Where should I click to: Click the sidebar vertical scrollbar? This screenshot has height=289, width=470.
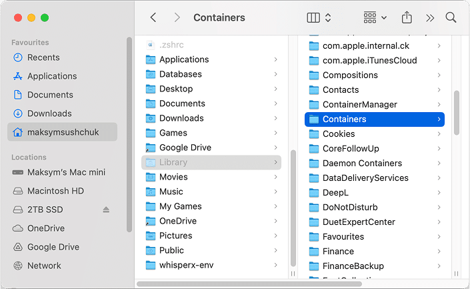coord(129,134)
